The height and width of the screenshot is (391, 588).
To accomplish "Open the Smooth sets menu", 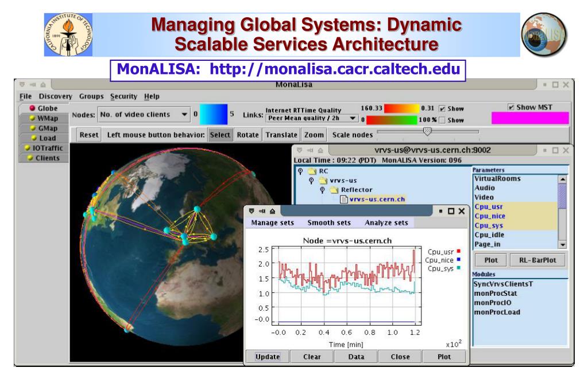I will tap(329, 223).
